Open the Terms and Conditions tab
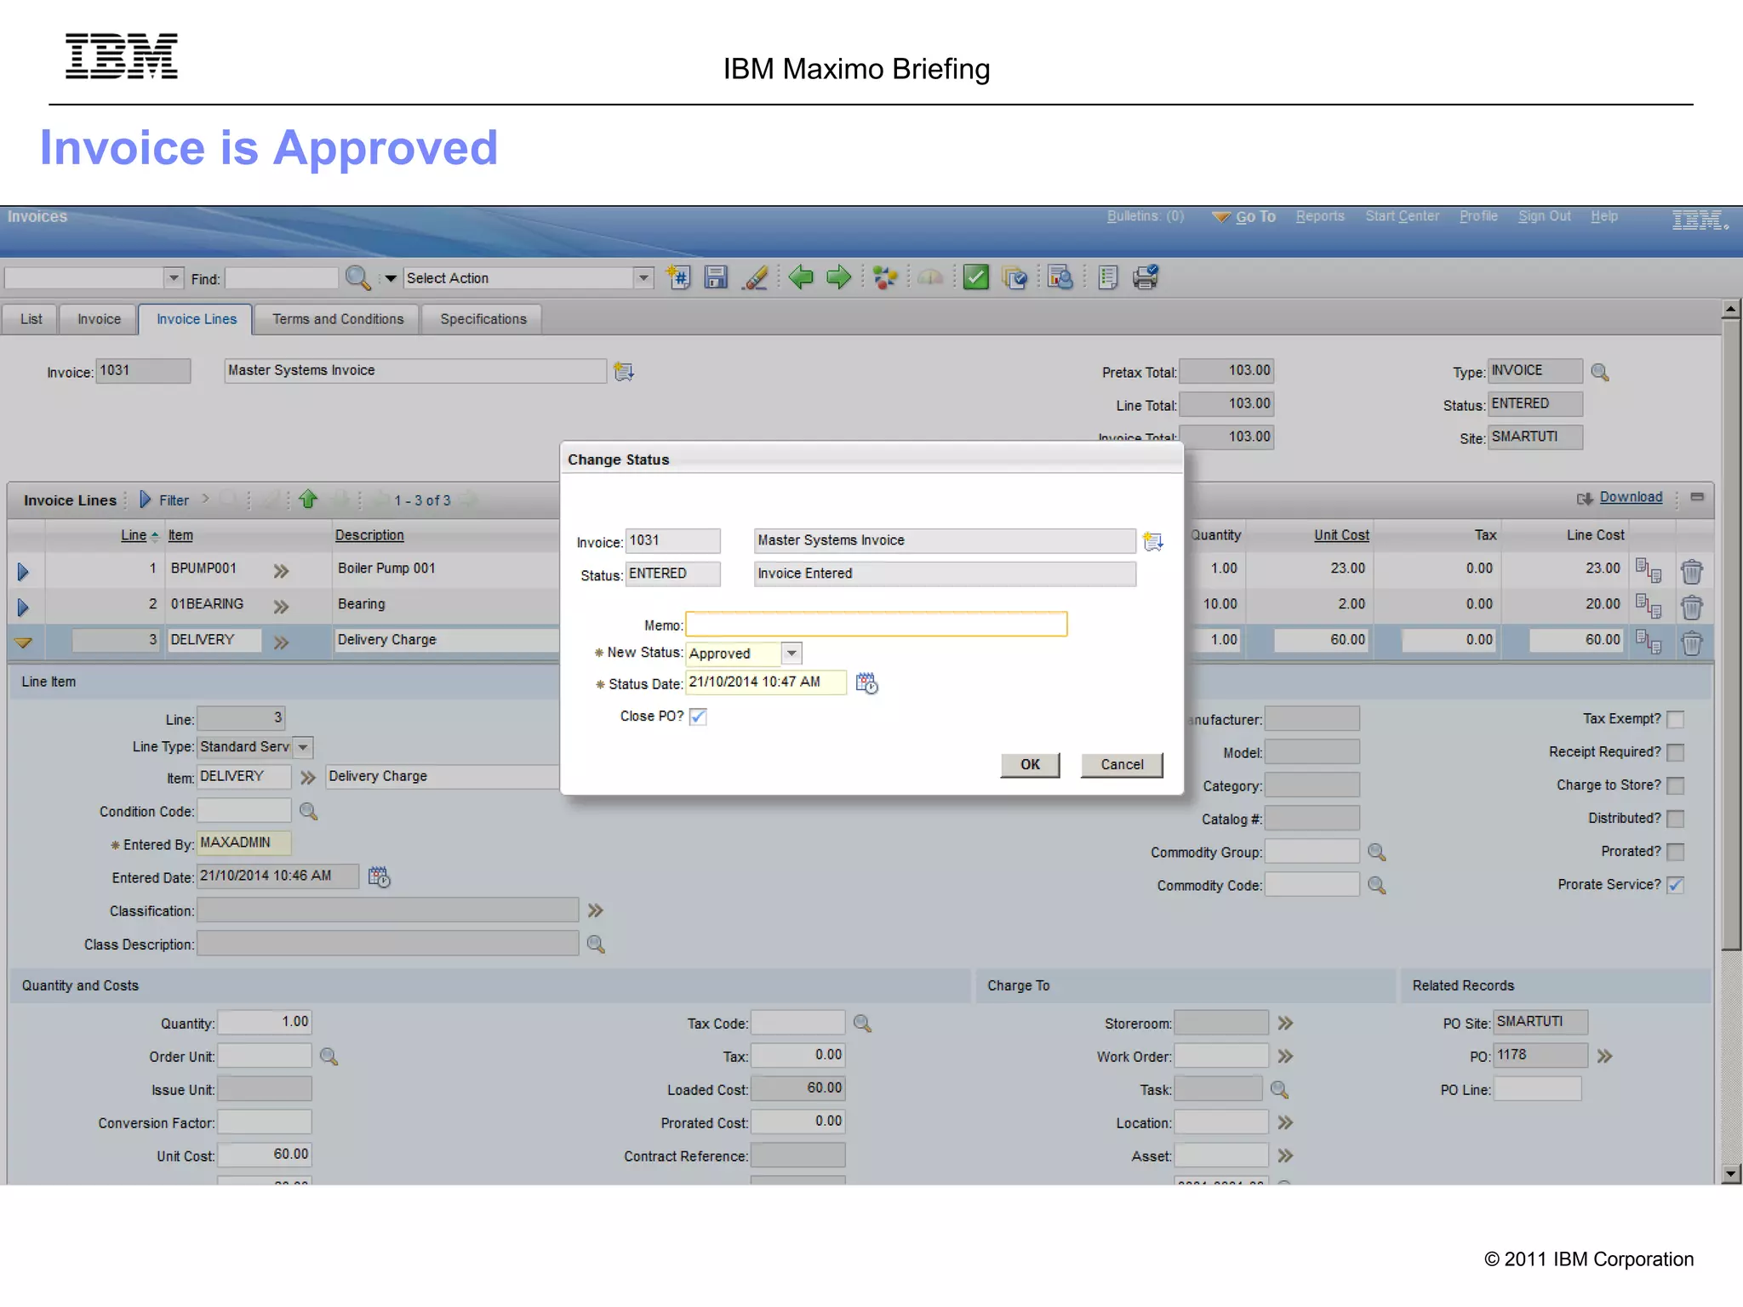Screen dimensions: 1743x1307 coord(338,319)
